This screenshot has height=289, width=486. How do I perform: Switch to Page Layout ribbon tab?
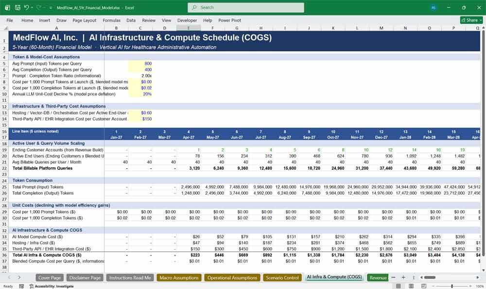[84, 20]
